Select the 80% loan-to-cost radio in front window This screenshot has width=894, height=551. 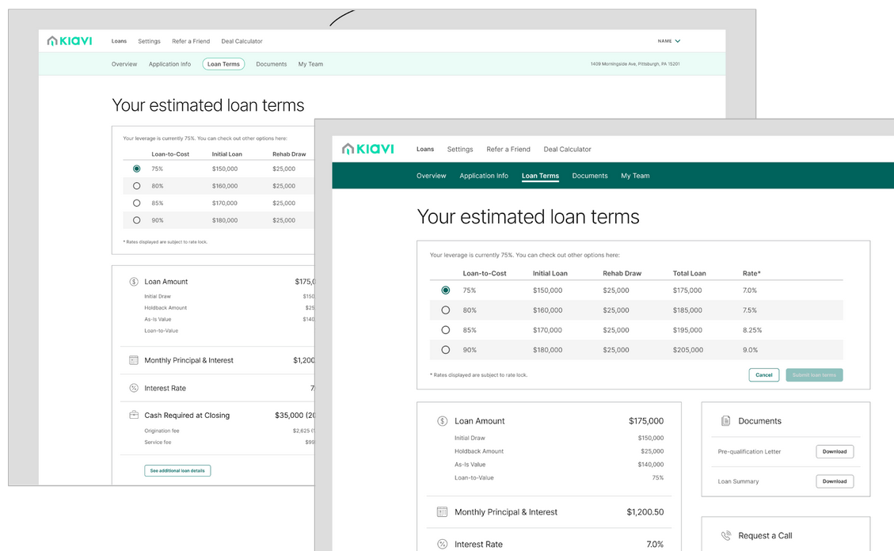pos(445,310)
